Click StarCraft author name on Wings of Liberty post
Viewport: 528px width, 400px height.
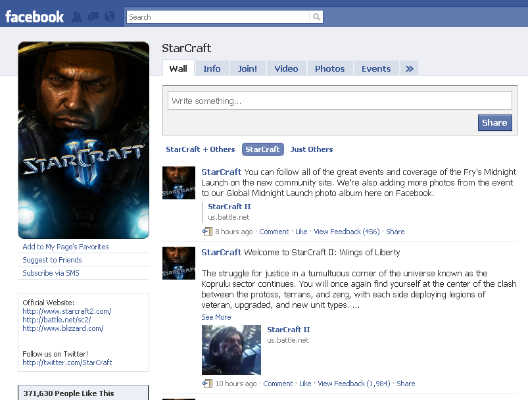(x=221, y=252)
